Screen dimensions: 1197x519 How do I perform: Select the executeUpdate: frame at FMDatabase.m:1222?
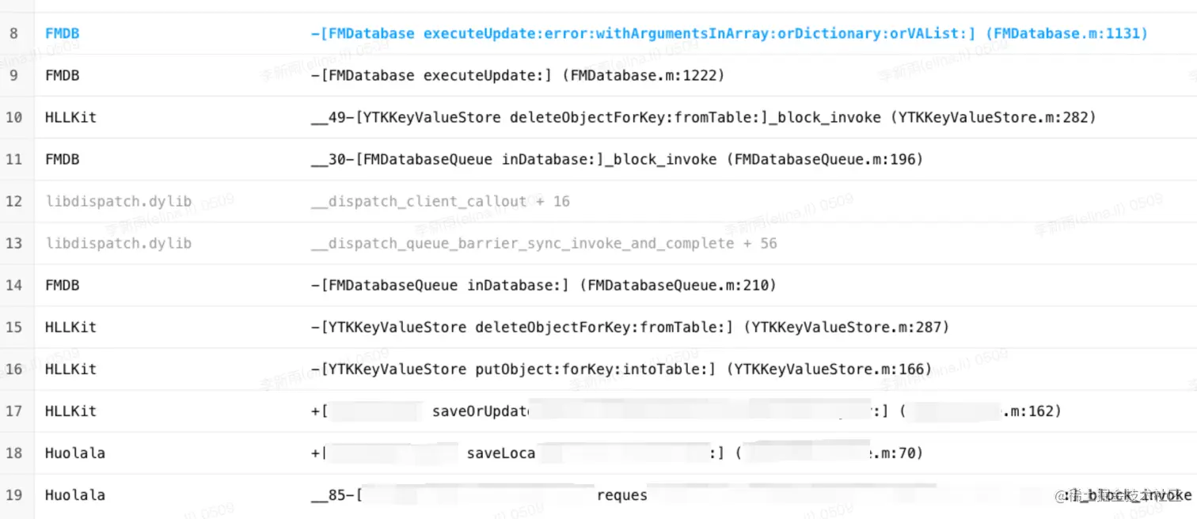518,75
